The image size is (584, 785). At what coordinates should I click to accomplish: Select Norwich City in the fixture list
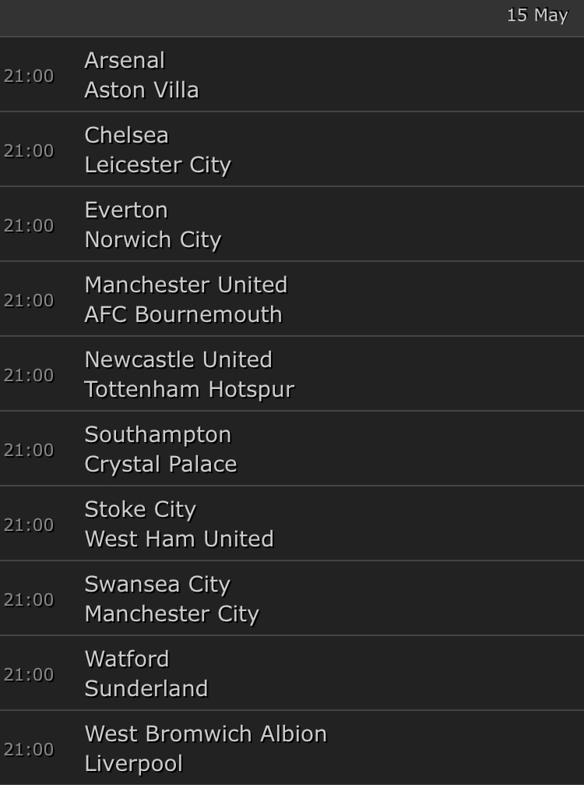[153, 239]
